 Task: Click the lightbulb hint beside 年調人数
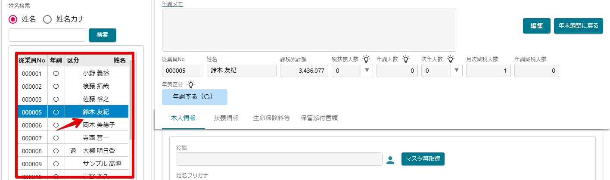406,59
